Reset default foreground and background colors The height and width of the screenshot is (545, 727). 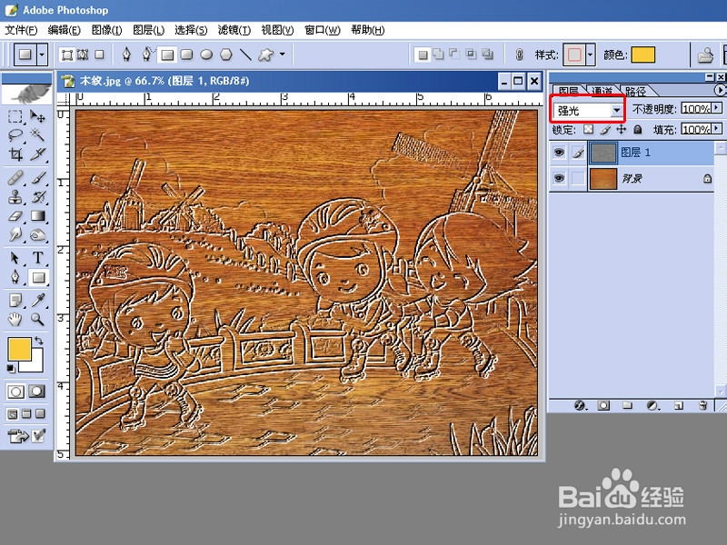click(x=11, y=369)
